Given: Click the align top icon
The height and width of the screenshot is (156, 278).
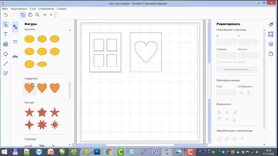Looking at the screenshot, I should [x=219, y=120].
